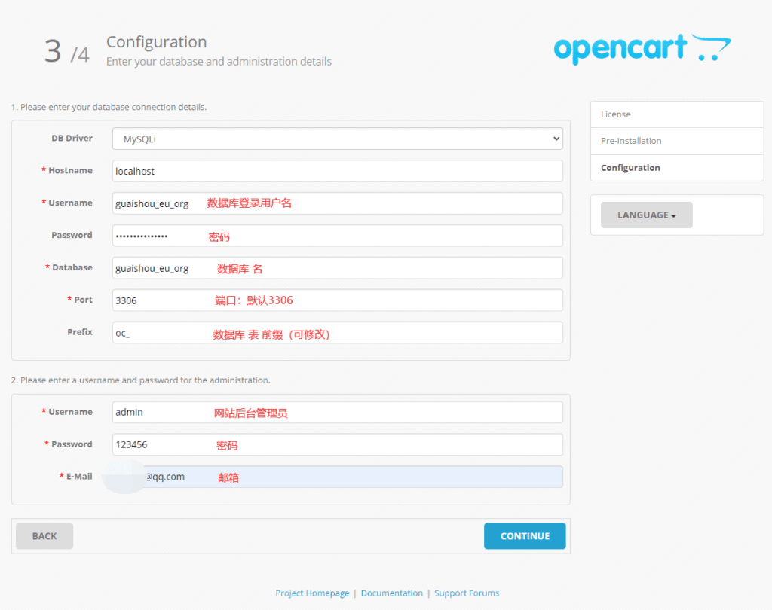
Task: Click the BACK button
Action: pyautogui.click(x=44, y=535)
